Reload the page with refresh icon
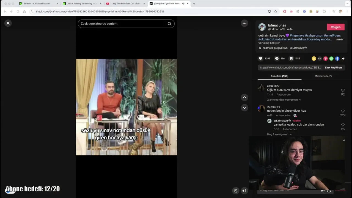Image resolution: width=352 pixels, height=198 pixels. point(18,12)
